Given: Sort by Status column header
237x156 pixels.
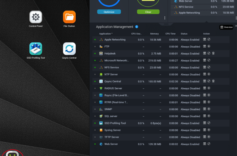Looking at the screenshot, I should coord(184,34).
